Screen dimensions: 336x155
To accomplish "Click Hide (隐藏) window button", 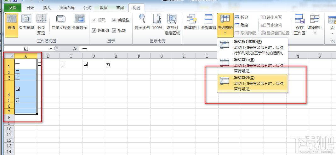I will pyautogui.click(x=242, y=25).
